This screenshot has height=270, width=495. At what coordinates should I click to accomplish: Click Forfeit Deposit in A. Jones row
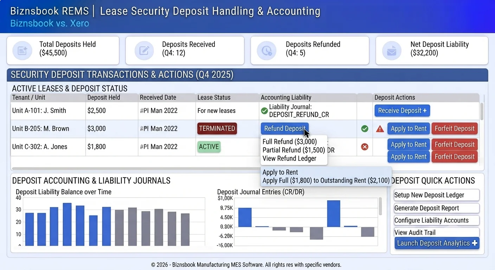click(x=455, y=144)
